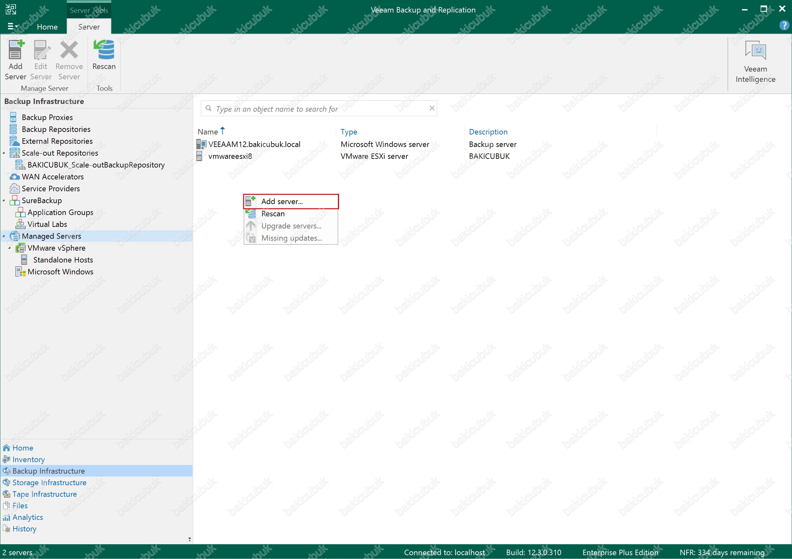Click the WAN Accelerators icon
The height and width of the screenshot is (559, 792).
(14, 177)
